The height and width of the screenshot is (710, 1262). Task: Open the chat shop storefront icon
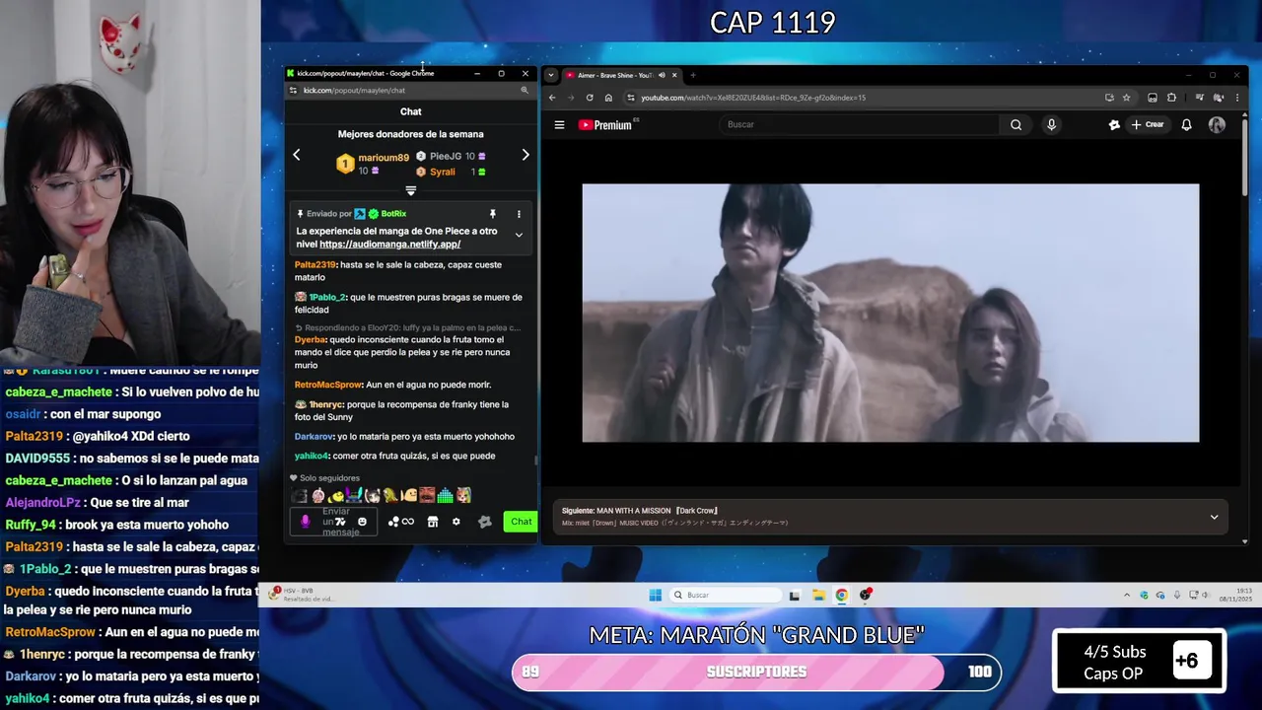point(432,522)
